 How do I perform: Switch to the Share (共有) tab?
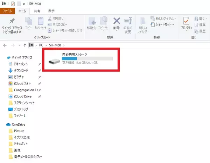coord(37,11)
